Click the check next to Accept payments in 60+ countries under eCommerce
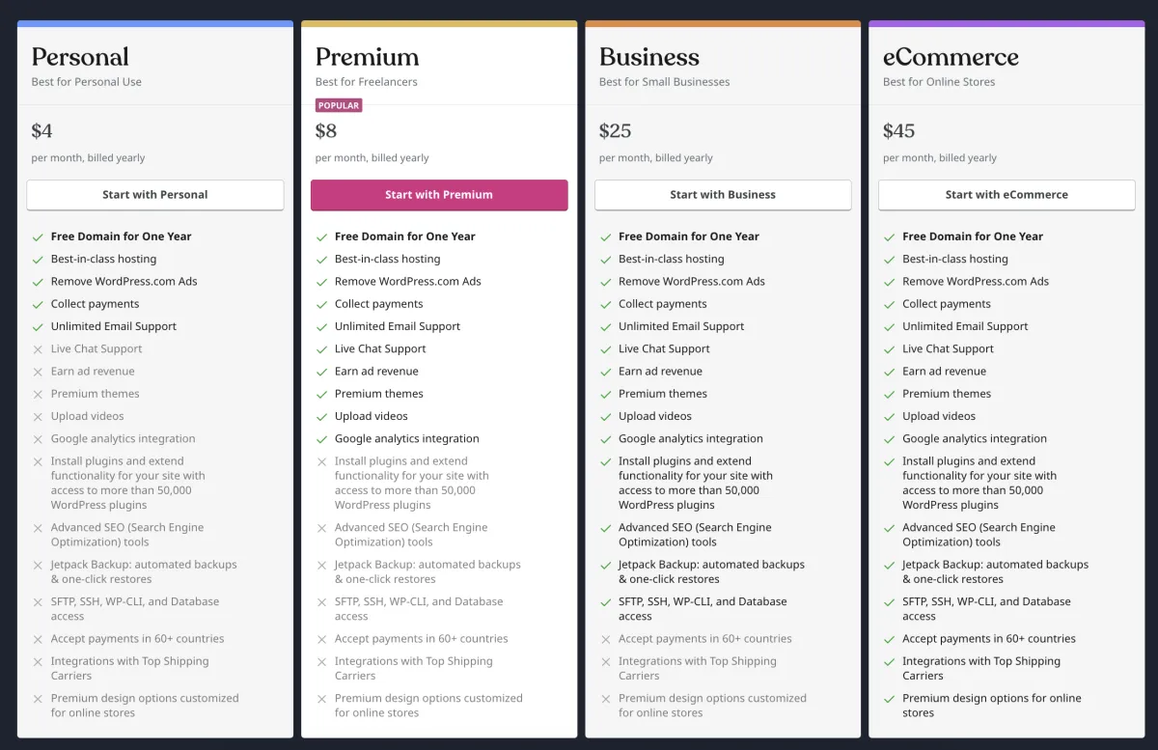 [888, 638]
